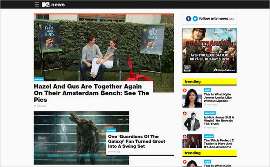The width and height of the screenshot is (270, 167).
Task: Read 'Hazel And Gus Are Together Again' headline
Action: click(x=92, y=93)
